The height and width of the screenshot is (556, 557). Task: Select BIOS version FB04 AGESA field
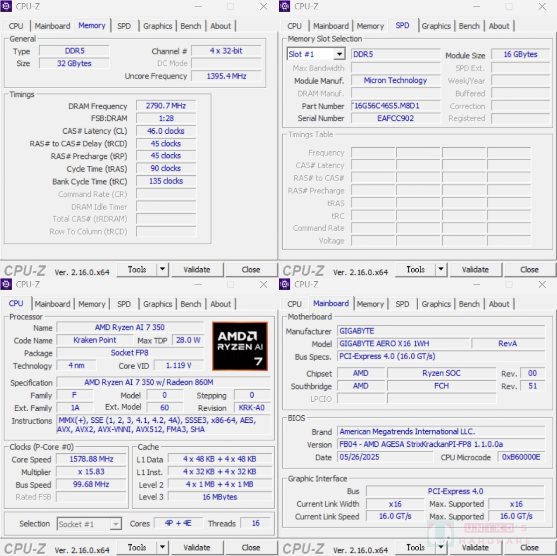[x=441, y=444]
